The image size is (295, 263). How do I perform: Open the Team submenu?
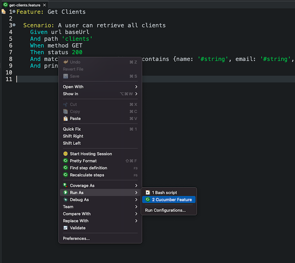point(100,207)
